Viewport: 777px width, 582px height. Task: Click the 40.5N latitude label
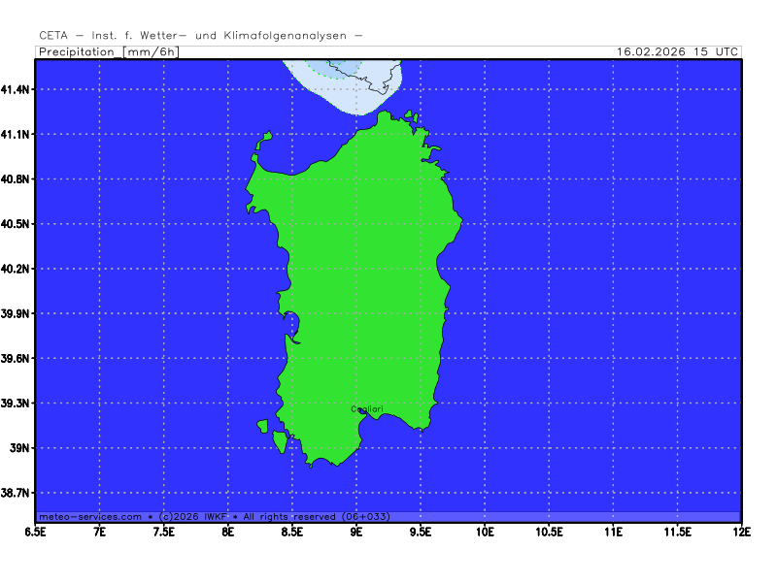17,224
